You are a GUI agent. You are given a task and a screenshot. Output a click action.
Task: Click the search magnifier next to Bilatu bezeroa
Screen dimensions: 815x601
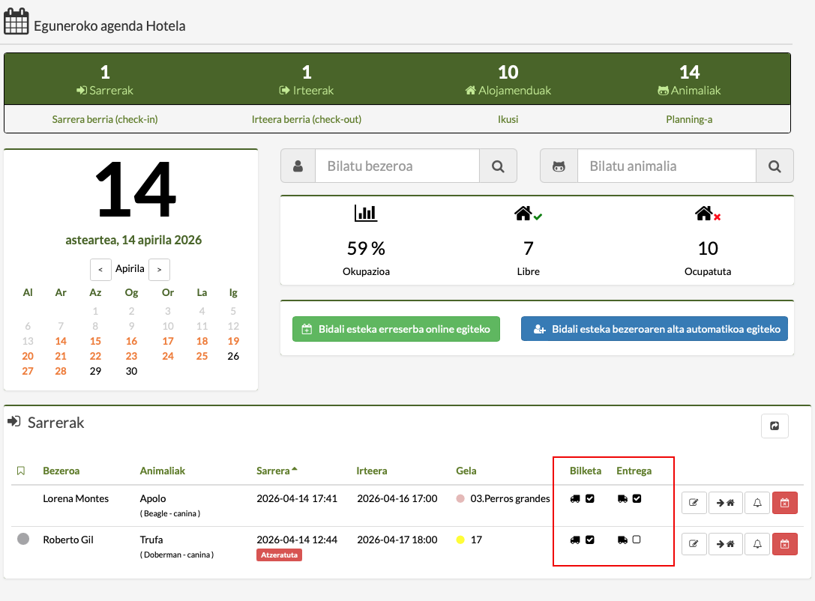click(x=498, y=166)
